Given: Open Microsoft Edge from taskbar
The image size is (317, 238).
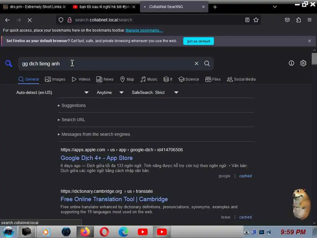Looking at the screenshot, I should click(123, 232).
